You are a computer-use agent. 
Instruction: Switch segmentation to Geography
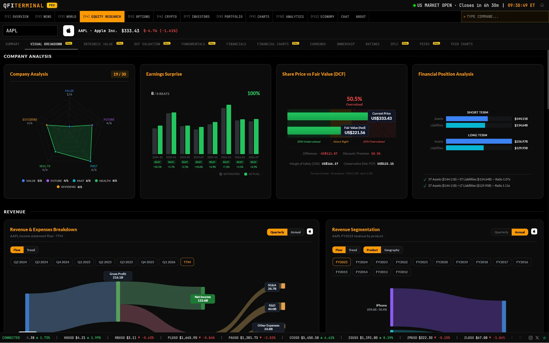392,250
